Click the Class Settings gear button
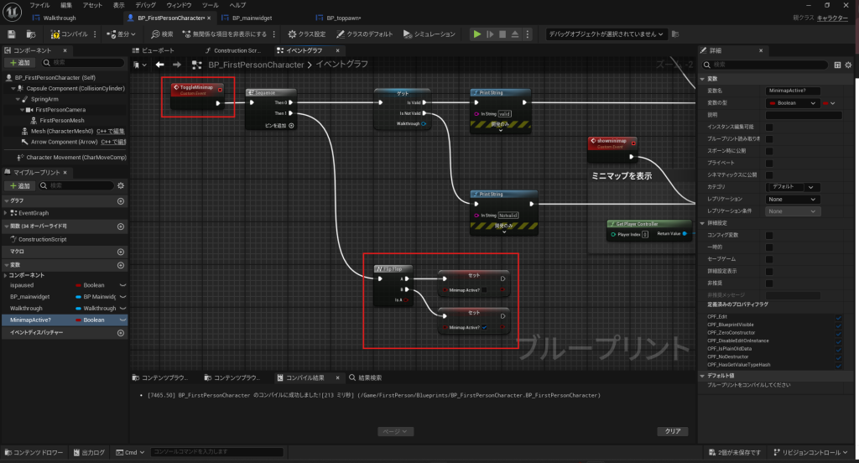The image size is (859, 463). pyautogui.click(x=307, y=34)
